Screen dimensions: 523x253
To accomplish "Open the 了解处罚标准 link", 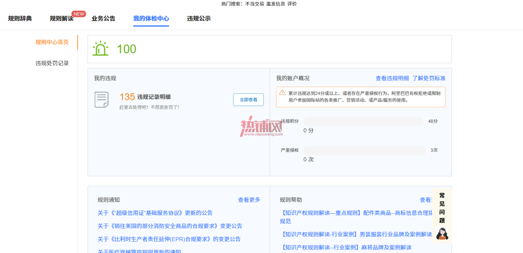I will (429, 78).
